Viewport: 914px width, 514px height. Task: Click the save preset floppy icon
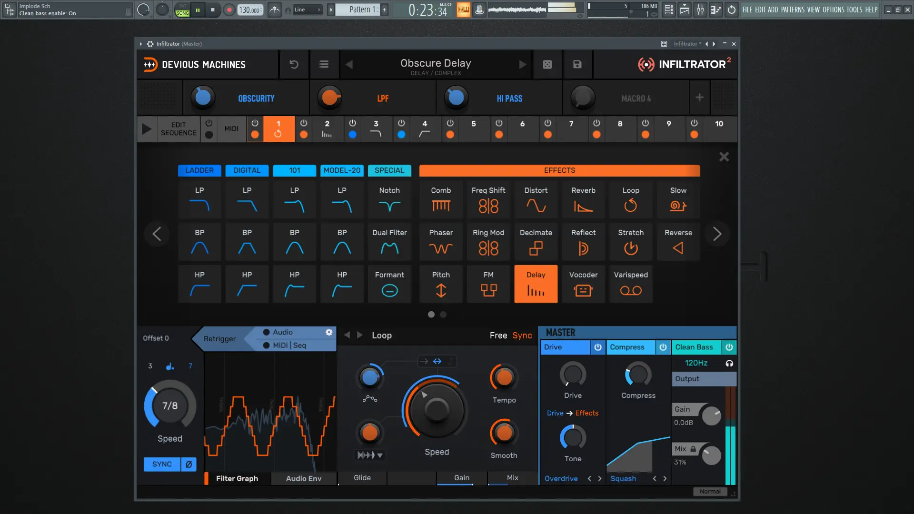point(577,64)
